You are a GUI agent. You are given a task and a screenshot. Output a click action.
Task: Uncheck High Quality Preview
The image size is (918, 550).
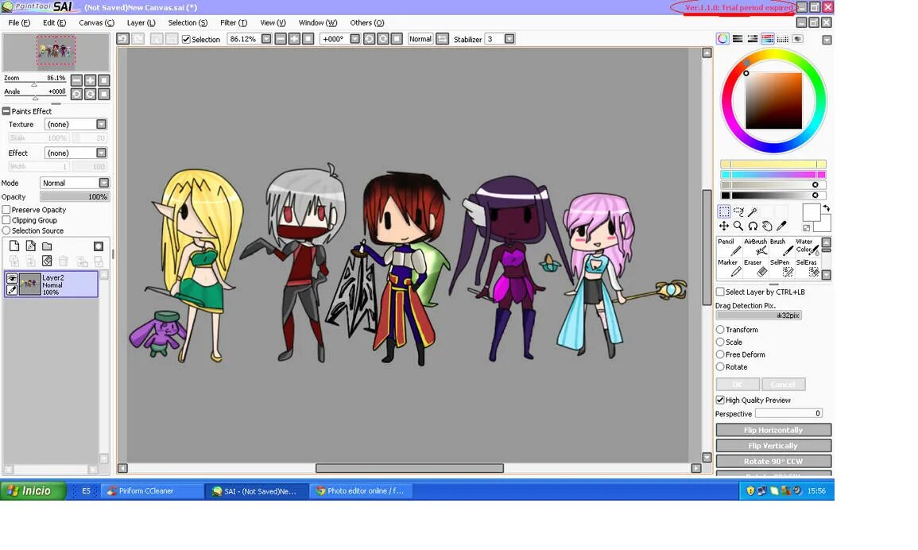(x=720, y=400)
